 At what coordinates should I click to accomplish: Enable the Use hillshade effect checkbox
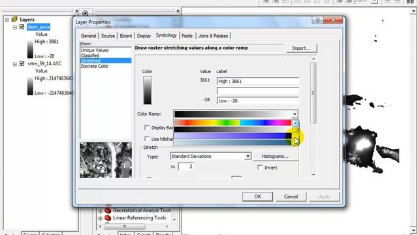[146, 139]
